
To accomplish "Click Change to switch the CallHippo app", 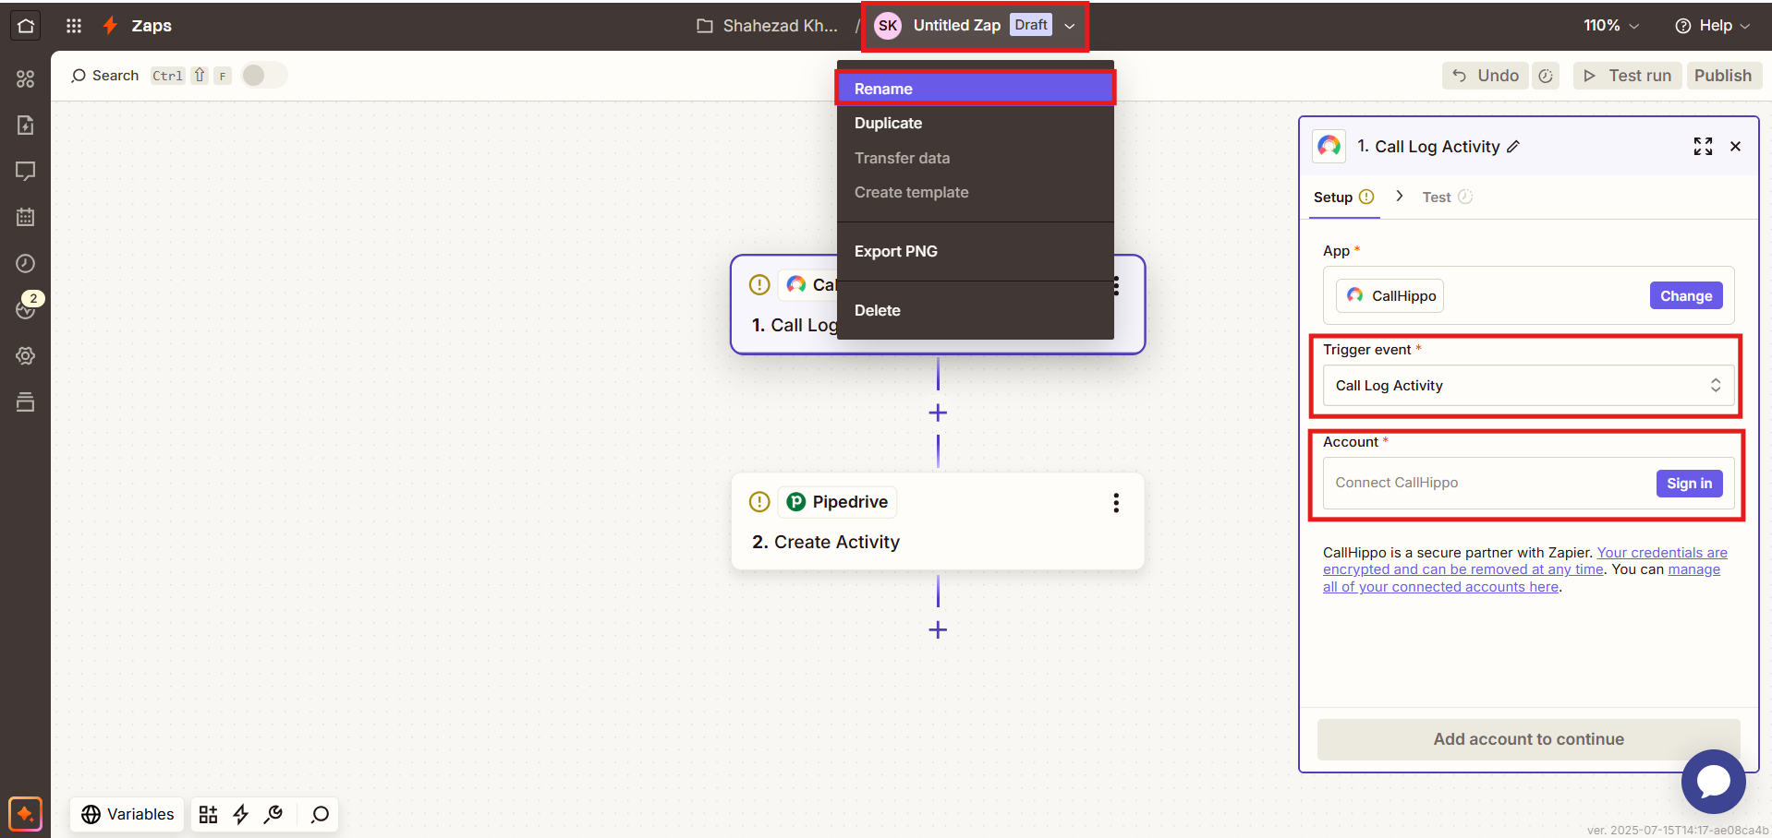I will 1686,295.
